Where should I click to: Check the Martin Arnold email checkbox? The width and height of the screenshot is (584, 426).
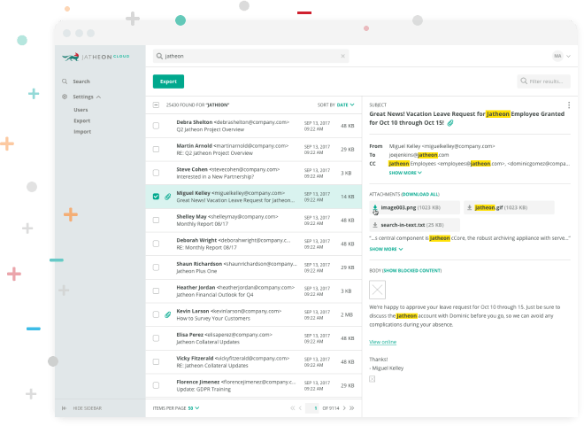click(x=156, y=150)
